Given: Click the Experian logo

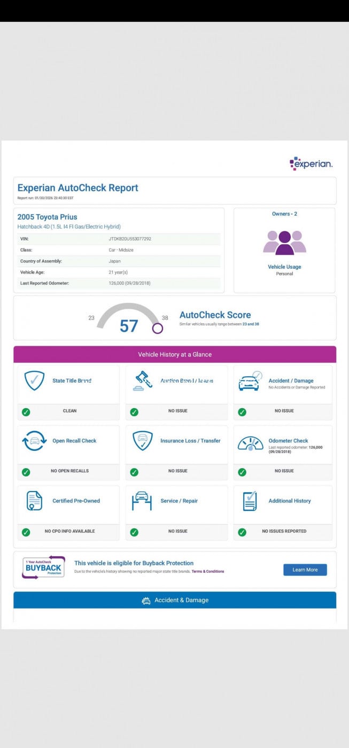Looking at the screenshot, I should point(311,163).
